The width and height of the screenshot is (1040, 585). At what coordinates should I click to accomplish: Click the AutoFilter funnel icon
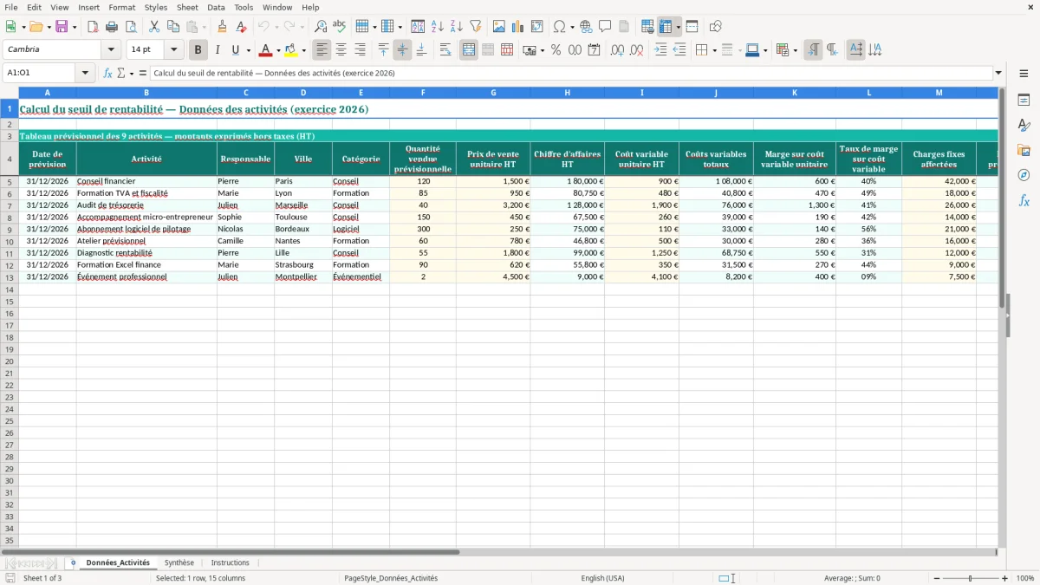click(475, 27)
